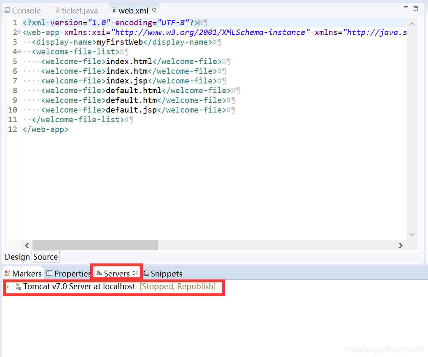Click default.htm on line 9
The image size is (428, 357).
tap(131, 100)
